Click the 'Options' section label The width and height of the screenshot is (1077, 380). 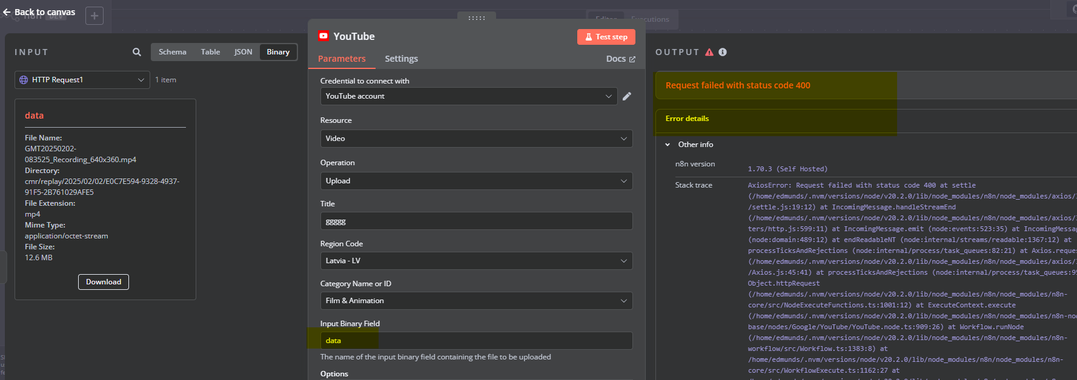334,374
